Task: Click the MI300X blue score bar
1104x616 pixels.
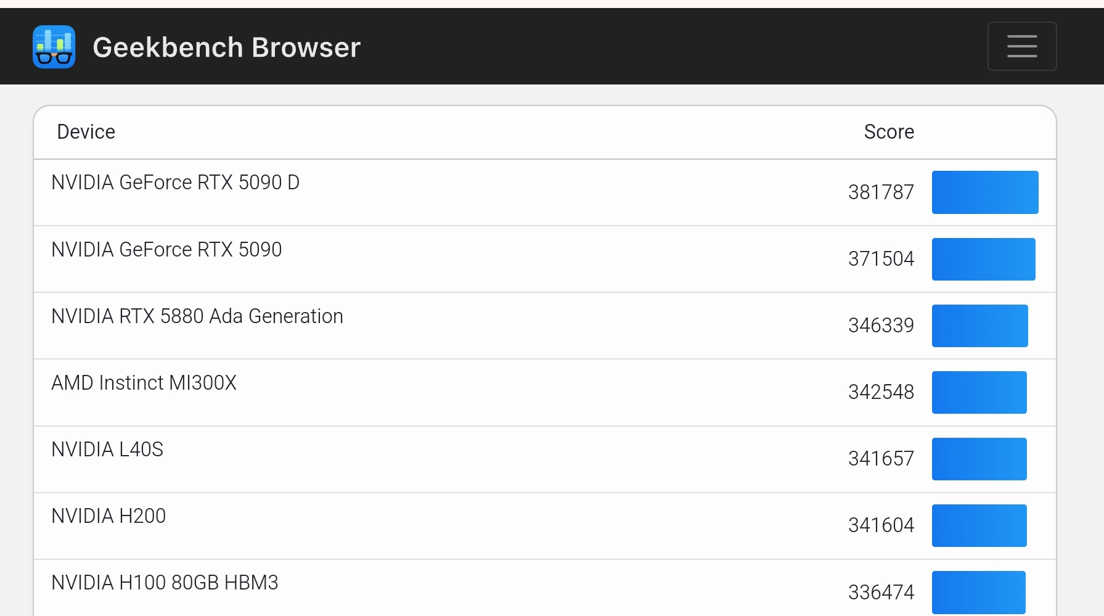Action: point(979,392)
